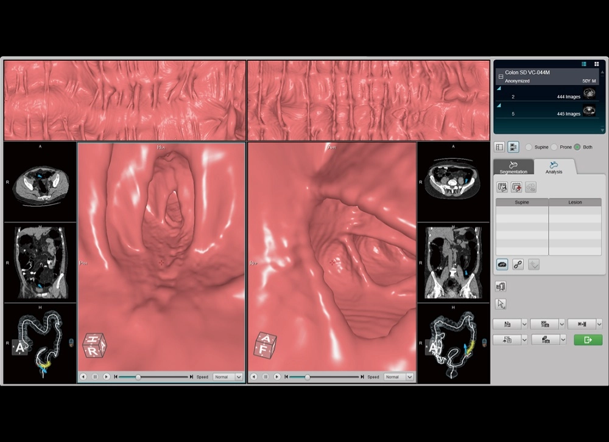
Task: Open the right view Speed dropdown
Action: point(400,377)
